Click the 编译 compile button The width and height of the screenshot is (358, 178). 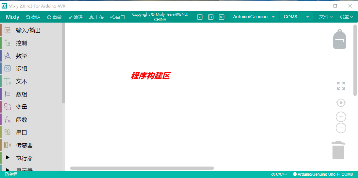coord(76,17)
